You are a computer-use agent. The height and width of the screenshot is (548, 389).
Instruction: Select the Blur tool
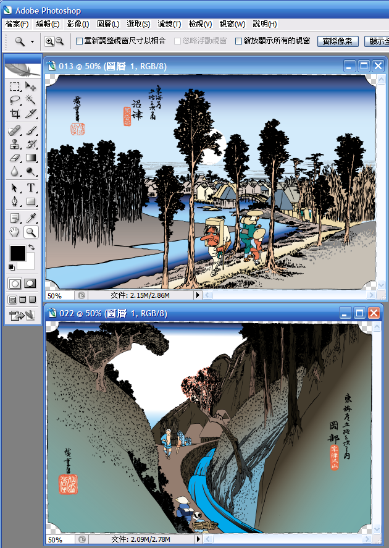(x=14, y=171)
